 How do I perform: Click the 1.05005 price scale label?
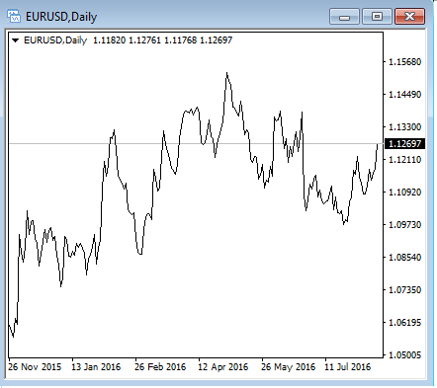click(405, 355)
